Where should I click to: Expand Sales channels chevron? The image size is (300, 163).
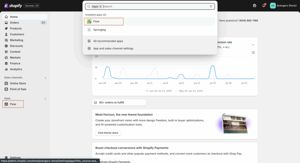[45, 78]
